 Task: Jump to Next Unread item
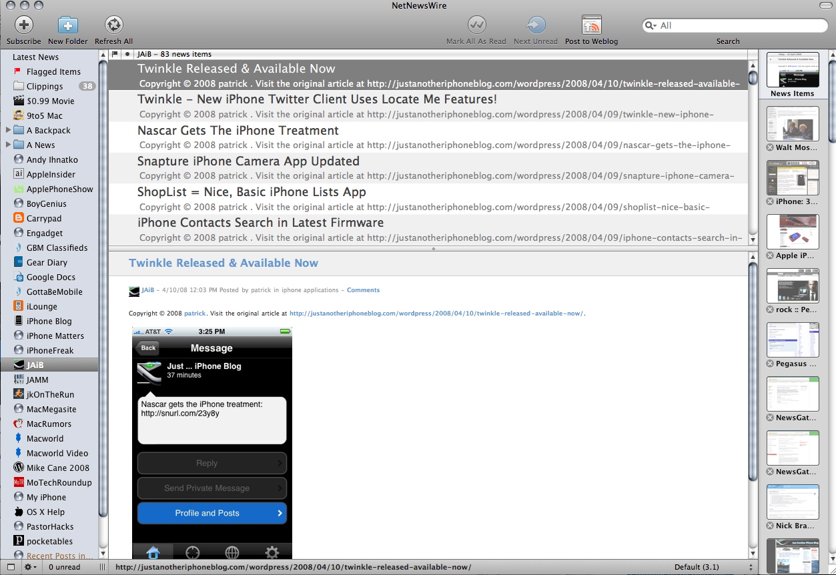point(536,25)
